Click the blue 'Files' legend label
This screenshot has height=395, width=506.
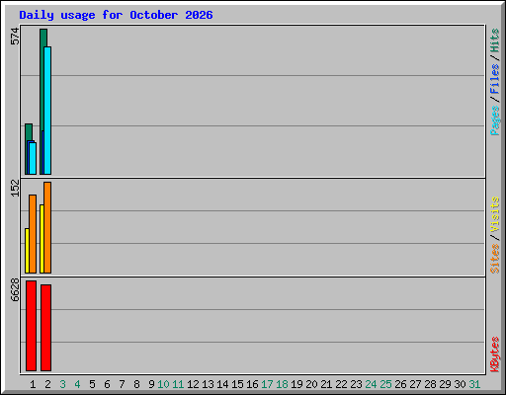495,79
